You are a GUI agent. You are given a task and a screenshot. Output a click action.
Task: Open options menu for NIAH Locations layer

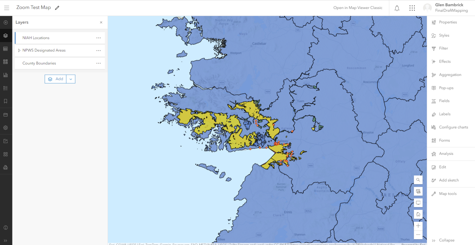pyautogui.click(x=99, y=38)
